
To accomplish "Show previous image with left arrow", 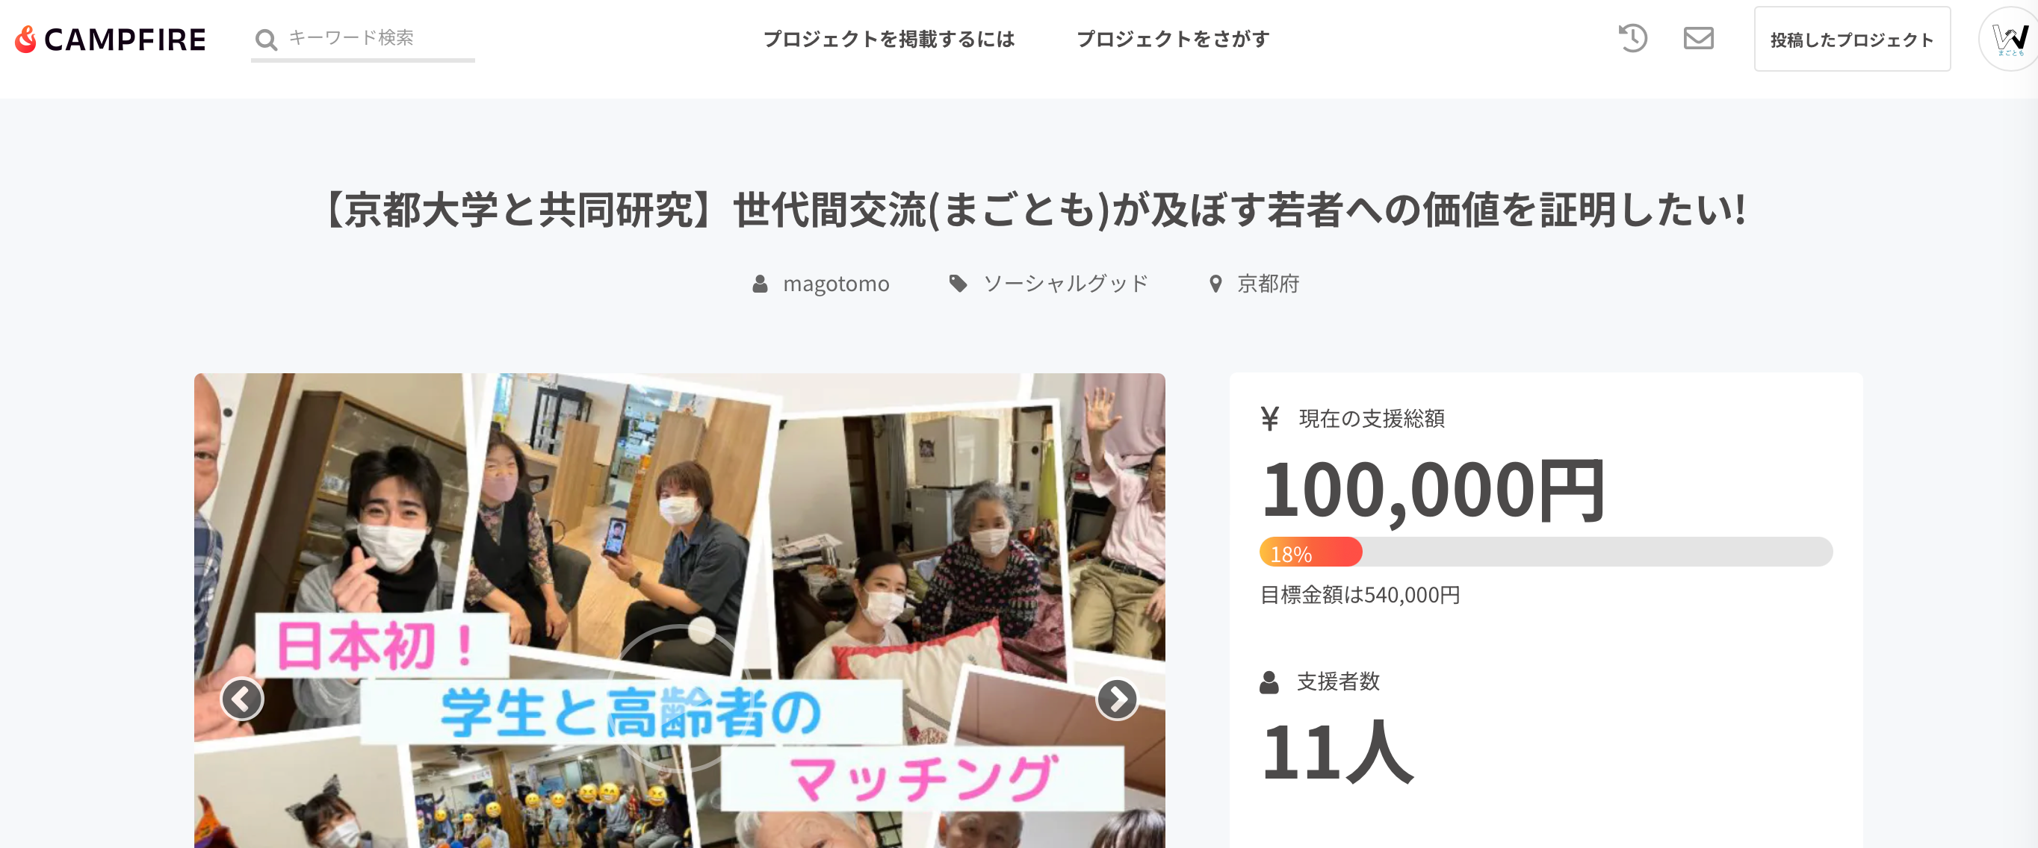I will (241, 699).
